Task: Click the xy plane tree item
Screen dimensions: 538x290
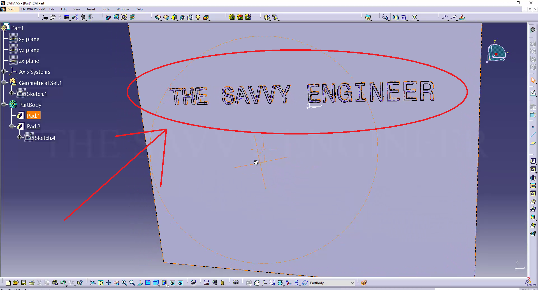Action: point(29,39)
